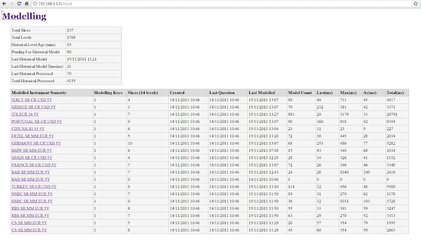Open the CS SR MM EUR 5Y link
The image size is (421, 242).
[29, 223]
